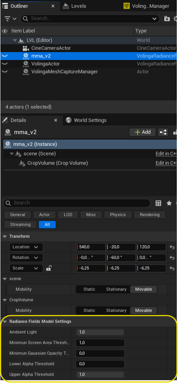
Task: Set scene Mobility to Stationary
Action: click(116, 289)
